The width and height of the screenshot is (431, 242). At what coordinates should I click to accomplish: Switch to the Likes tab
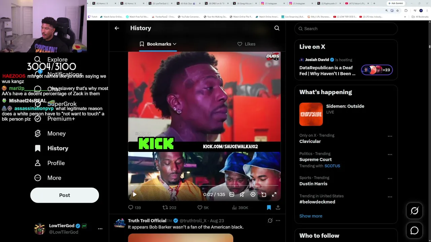coord(246,44)
